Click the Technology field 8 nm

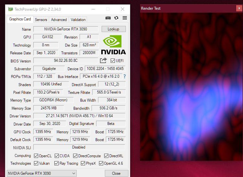pyautogui.click(x=46, y=45)
